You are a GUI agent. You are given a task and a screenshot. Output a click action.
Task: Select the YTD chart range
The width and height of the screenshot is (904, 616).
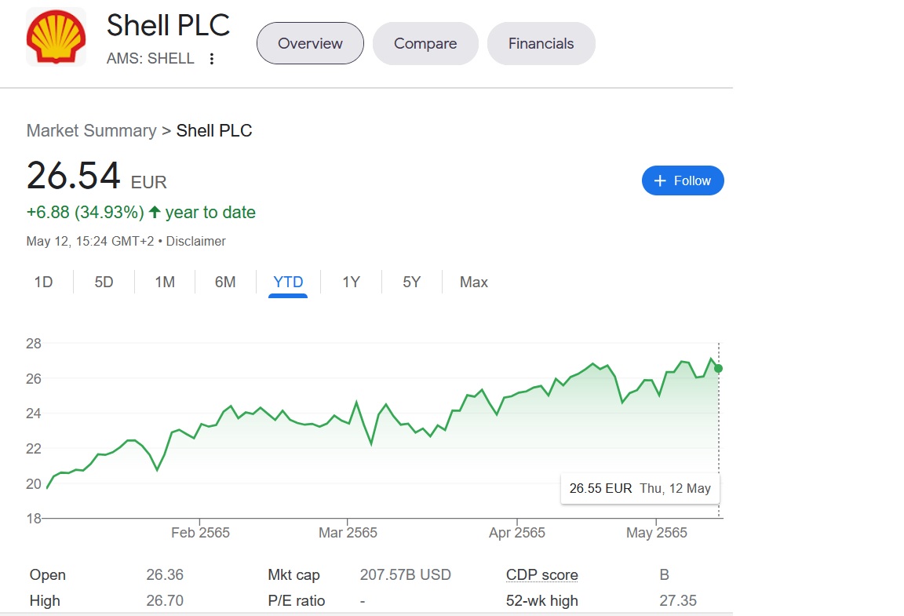(288, 282)
